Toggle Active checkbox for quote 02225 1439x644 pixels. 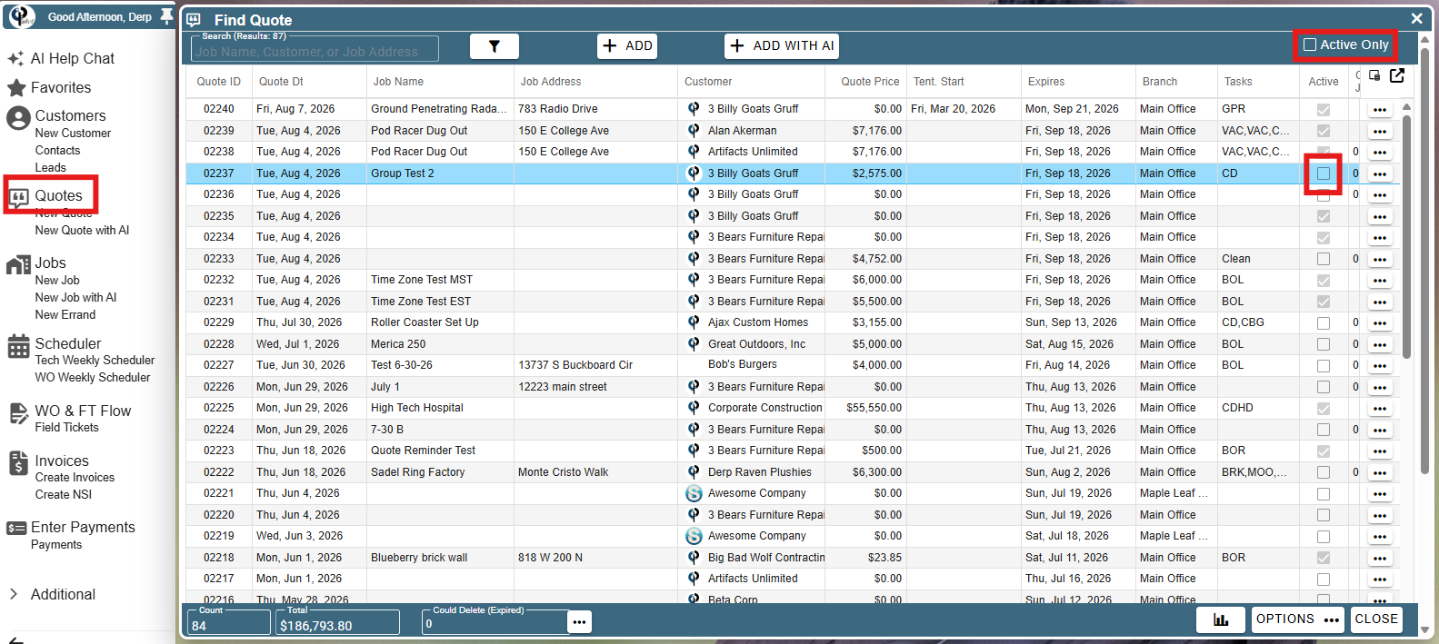1324,409
